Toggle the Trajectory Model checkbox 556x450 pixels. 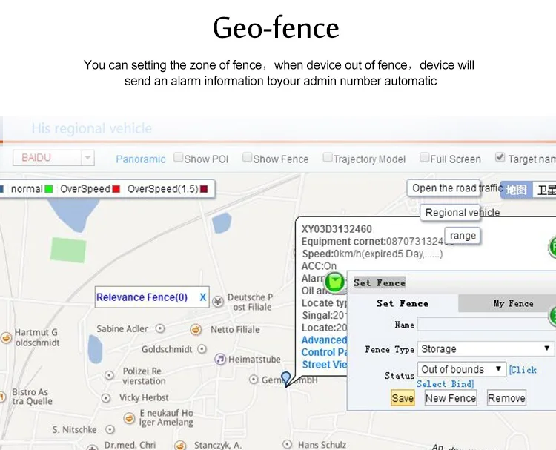tap(327, 157)
